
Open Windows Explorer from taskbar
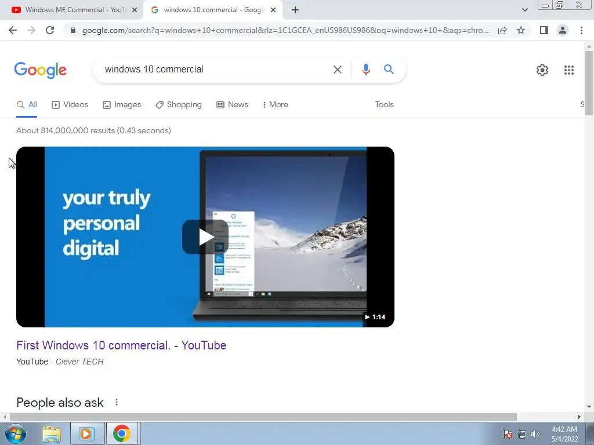coord(52,433)
